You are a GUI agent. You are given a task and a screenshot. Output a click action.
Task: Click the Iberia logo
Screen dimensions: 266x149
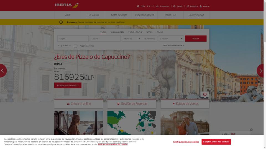(x=67, y=6)
